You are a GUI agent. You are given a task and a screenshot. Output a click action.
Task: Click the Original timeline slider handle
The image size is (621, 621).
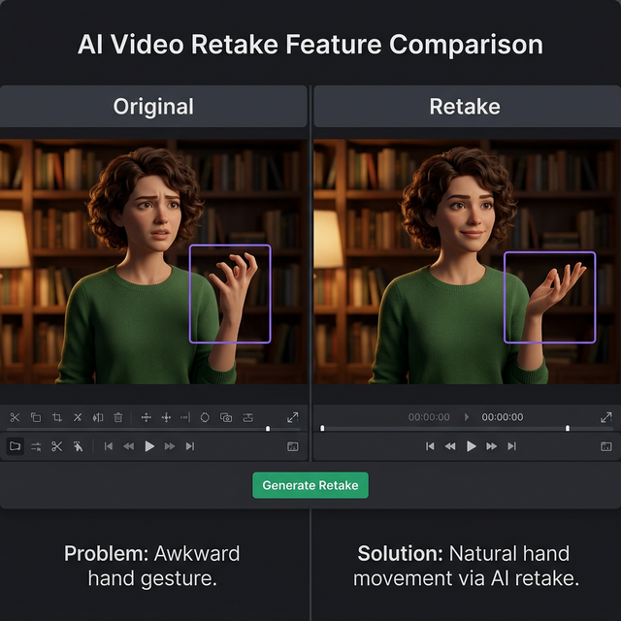pos(268,429)
